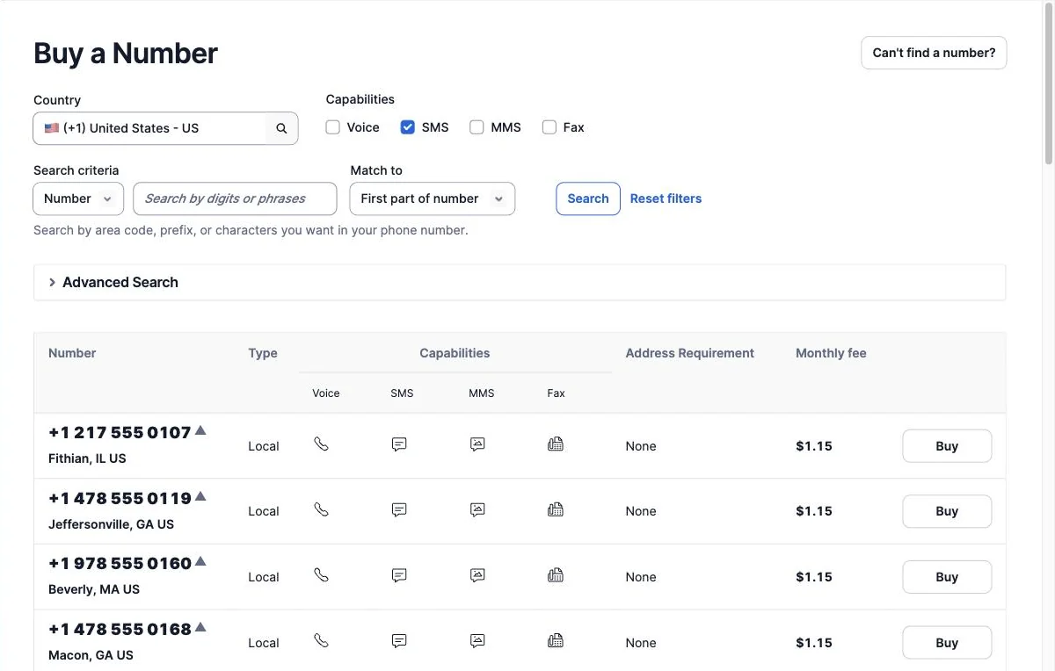Screen dimensions: 1055x671
Task: Click the Fithian, IL US location text
Action: click(x=87, y=458)
